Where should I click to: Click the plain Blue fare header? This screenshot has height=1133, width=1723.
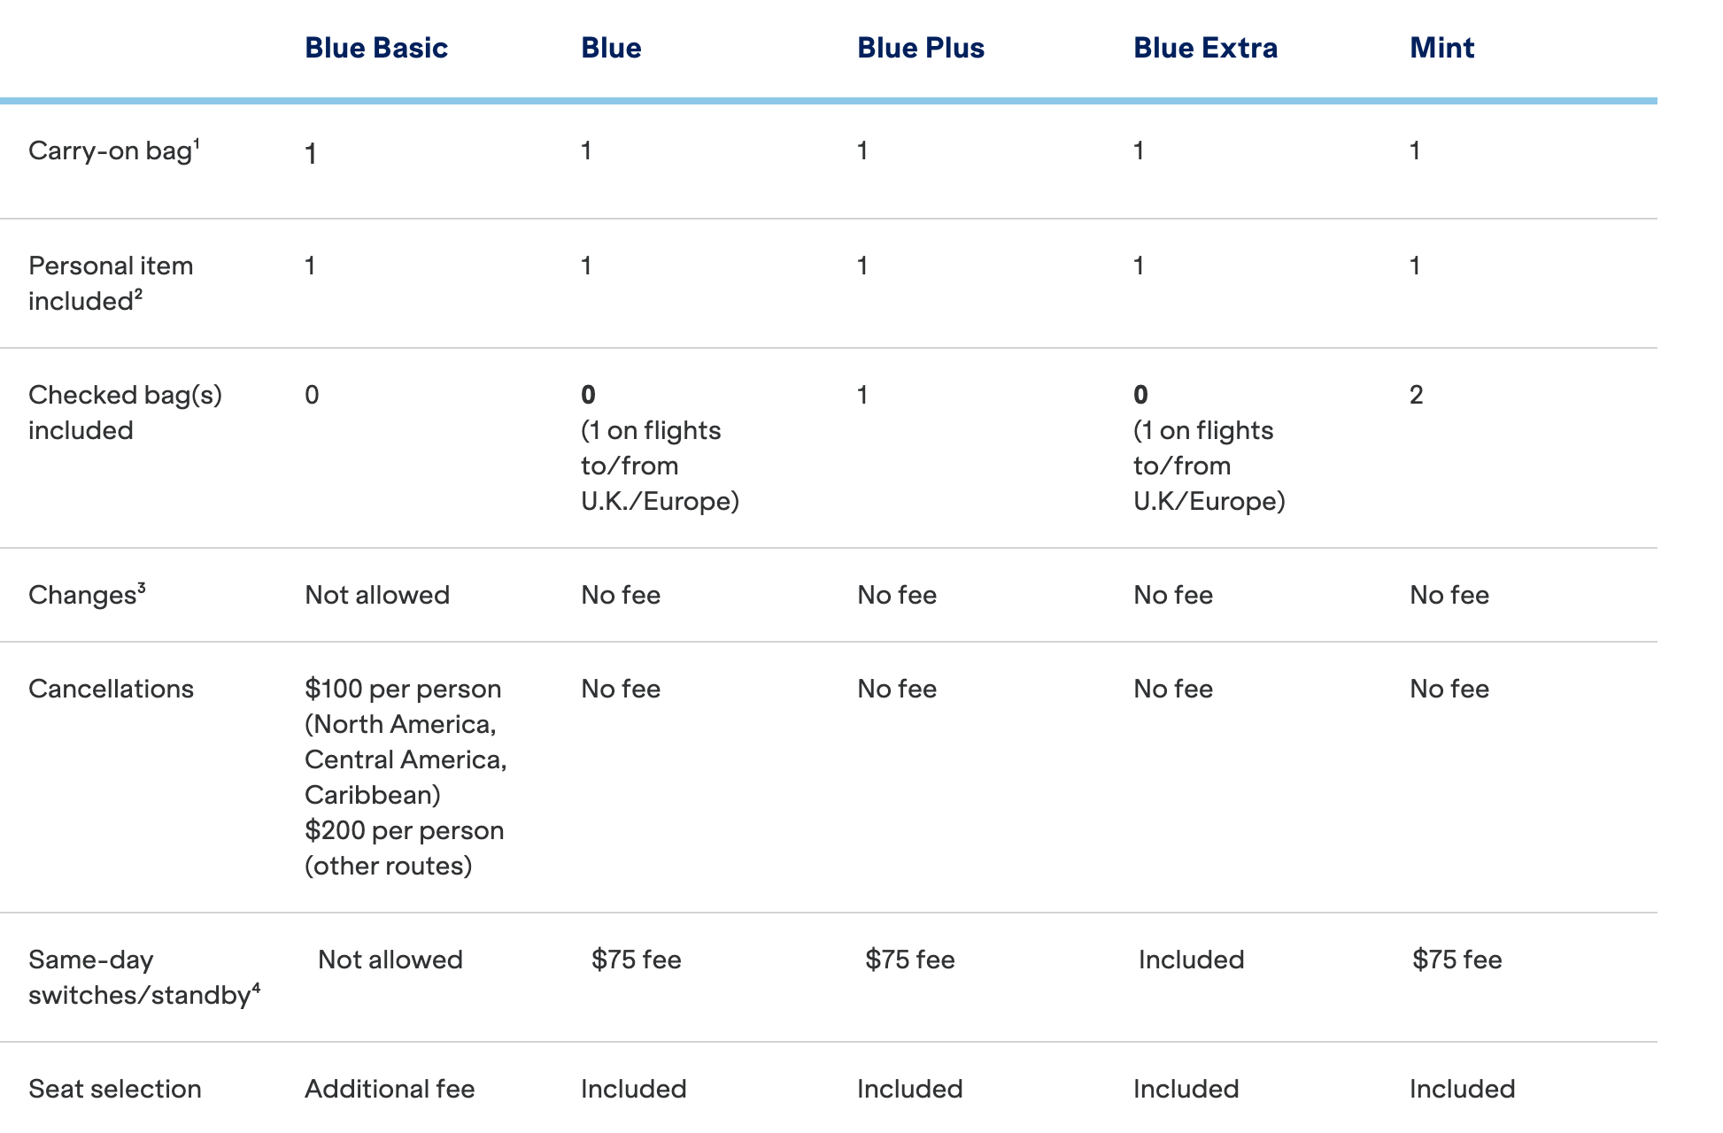click(611, 48)
